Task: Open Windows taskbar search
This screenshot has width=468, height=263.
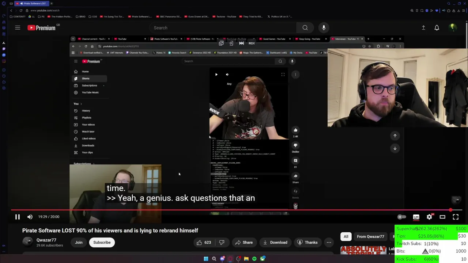Action: pyautogui.click(x=214, y=259)
